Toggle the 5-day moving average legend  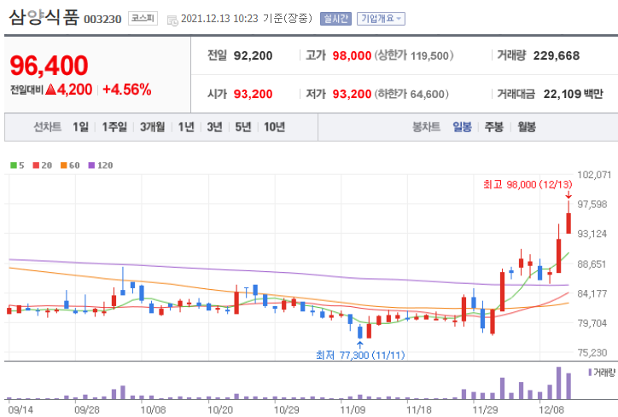(17, 165)
